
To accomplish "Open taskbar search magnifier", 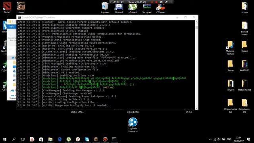I will click(x=14, y=139).
